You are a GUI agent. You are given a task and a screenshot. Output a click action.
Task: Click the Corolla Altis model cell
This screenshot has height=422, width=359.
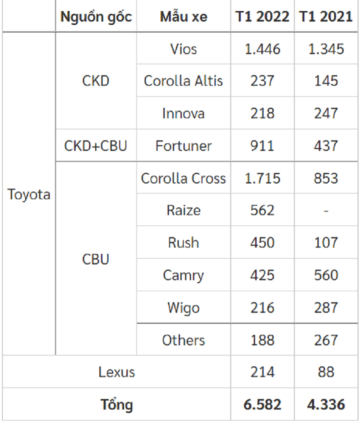(184, 81)
